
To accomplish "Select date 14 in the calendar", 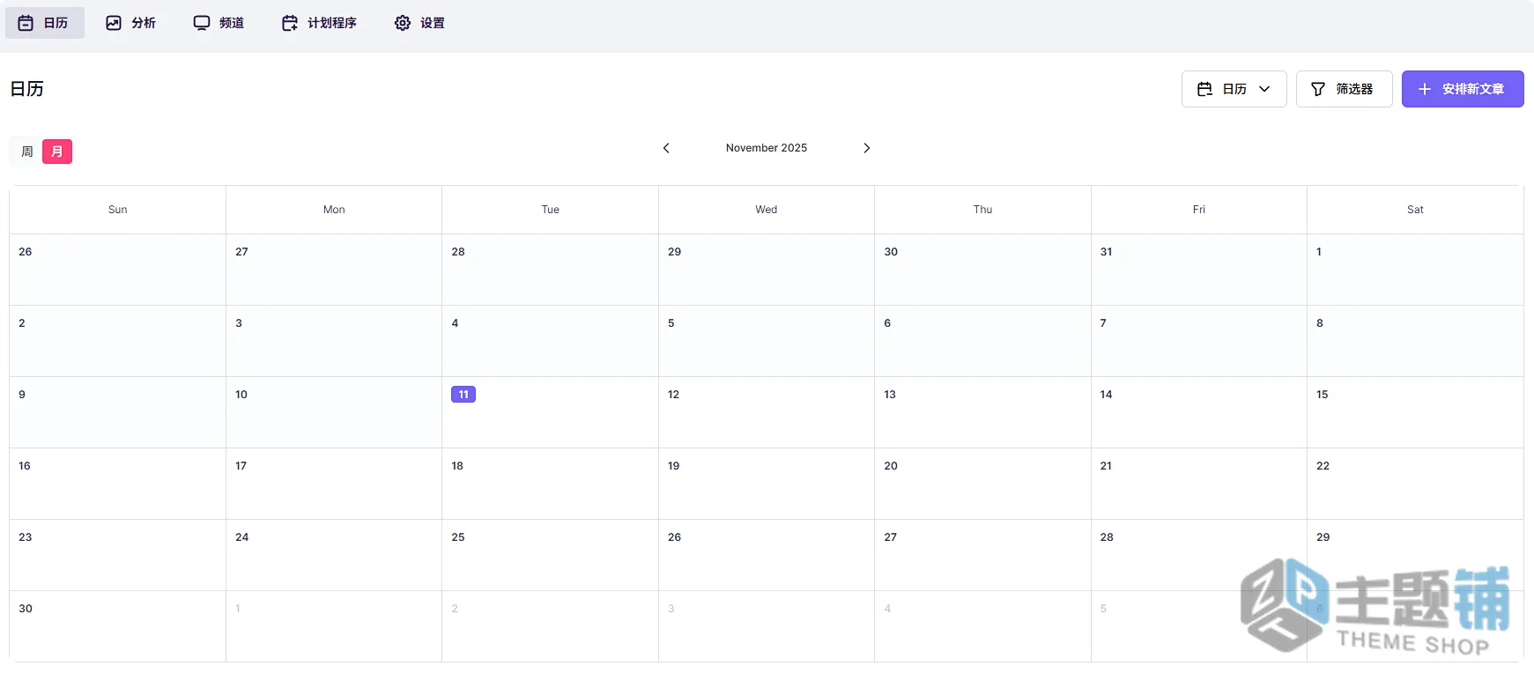I will 1199,412.
